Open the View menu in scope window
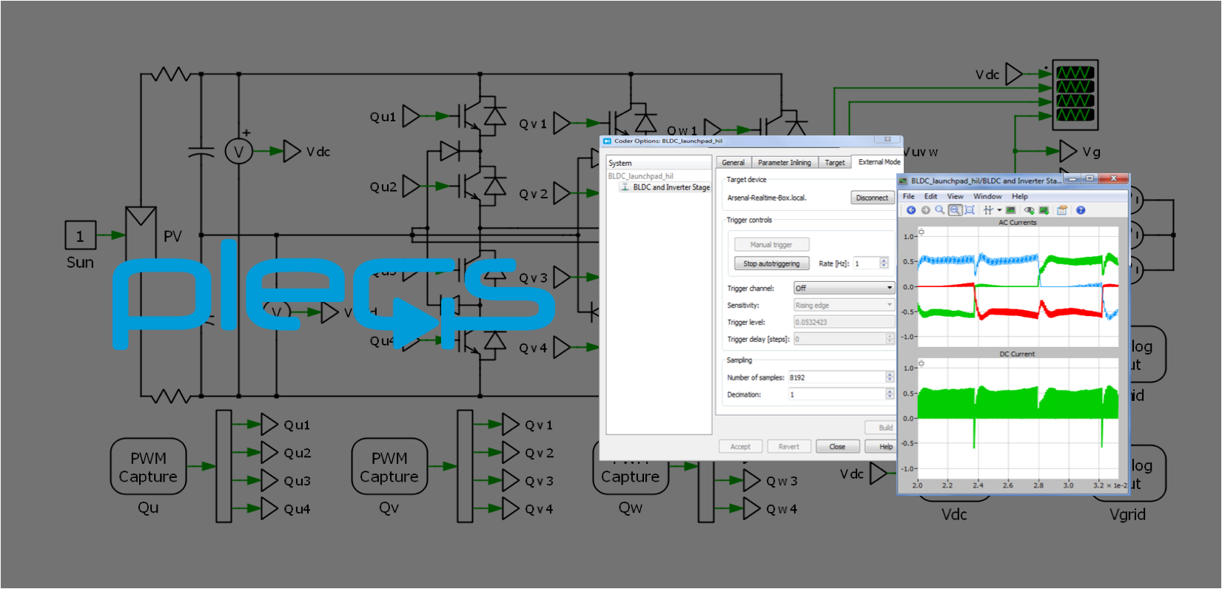 click(x=955, y=197)
